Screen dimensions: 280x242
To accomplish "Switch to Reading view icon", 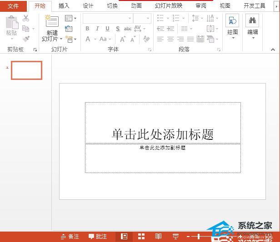I will 158,237.
